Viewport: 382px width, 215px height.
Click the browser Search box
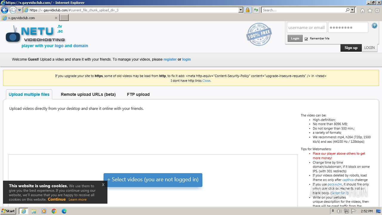[x=303, y=10]
